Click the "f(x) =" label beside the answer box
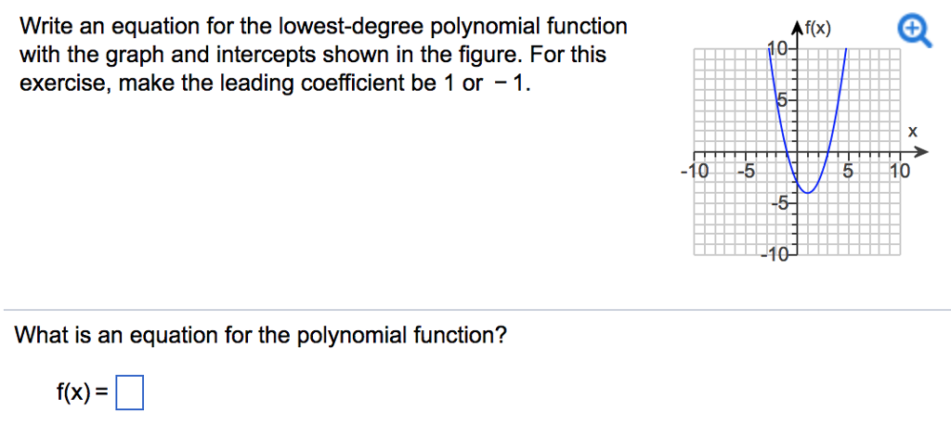This screenshot has width=951, height=437. pyautogui.click(x=83, y=392)
